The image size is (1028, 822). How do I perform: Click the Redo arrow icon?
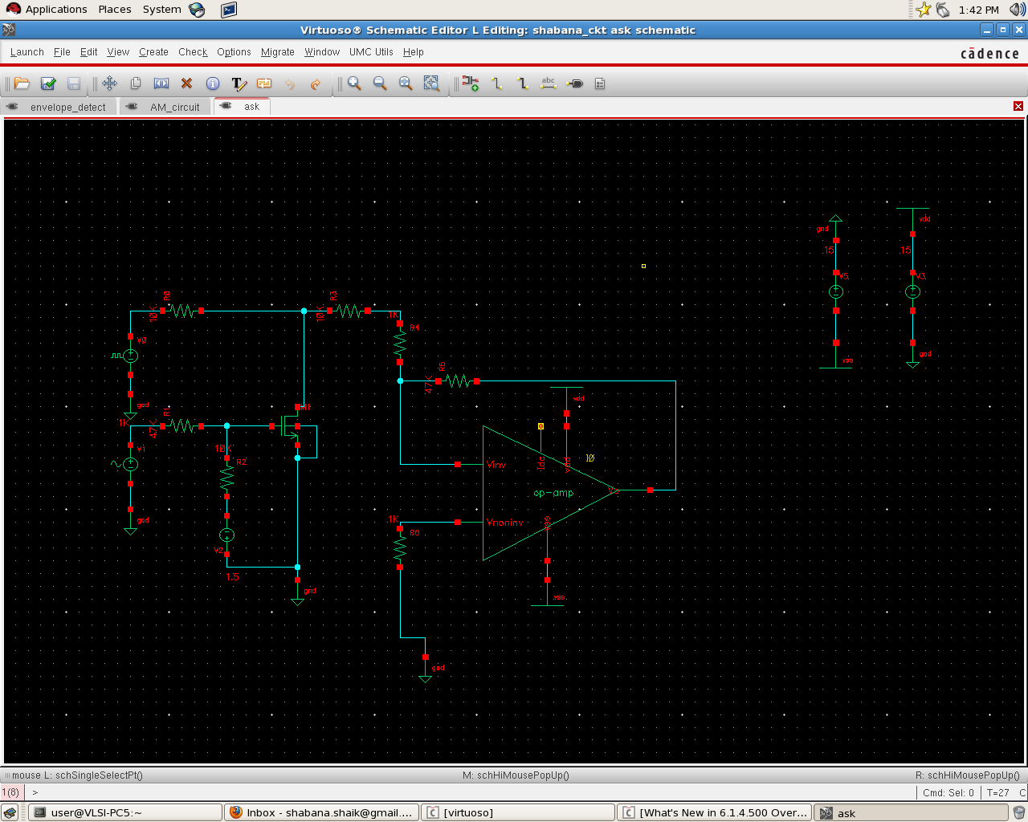tap(316, 83)
